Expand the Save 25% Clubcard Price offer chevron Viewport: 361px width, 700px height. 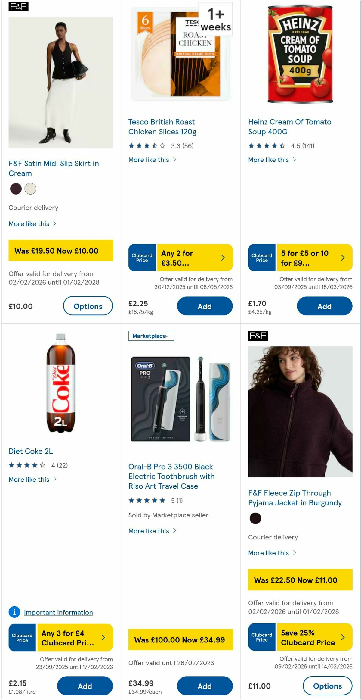point(343,638)
